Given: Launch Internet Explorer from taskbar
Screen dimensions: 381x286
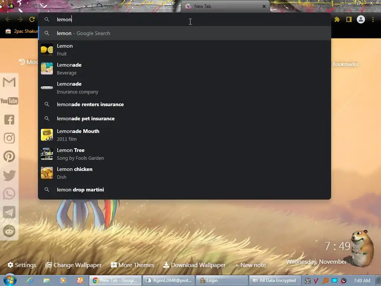Looking at the screenshot, I should click(x=30, y=280).
